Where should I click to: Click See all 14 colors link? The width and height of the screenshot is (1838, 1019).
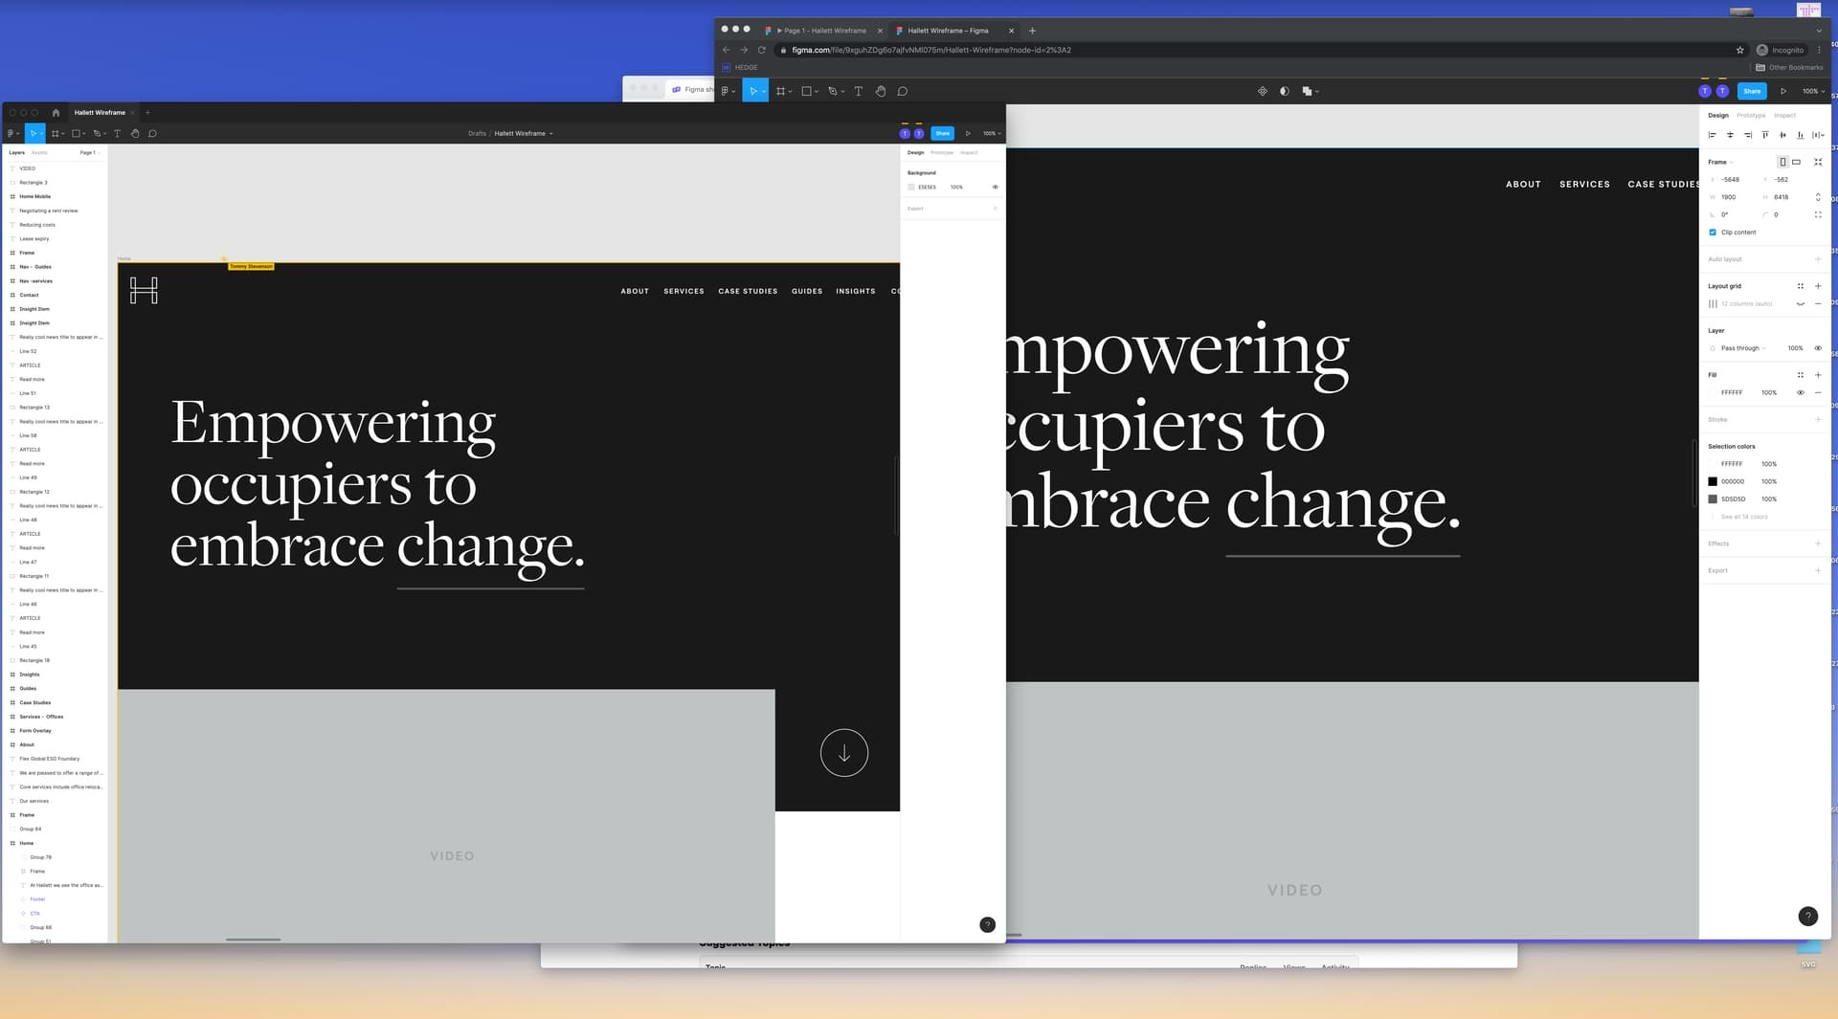pyautogui.click(x=1744, y=518)
